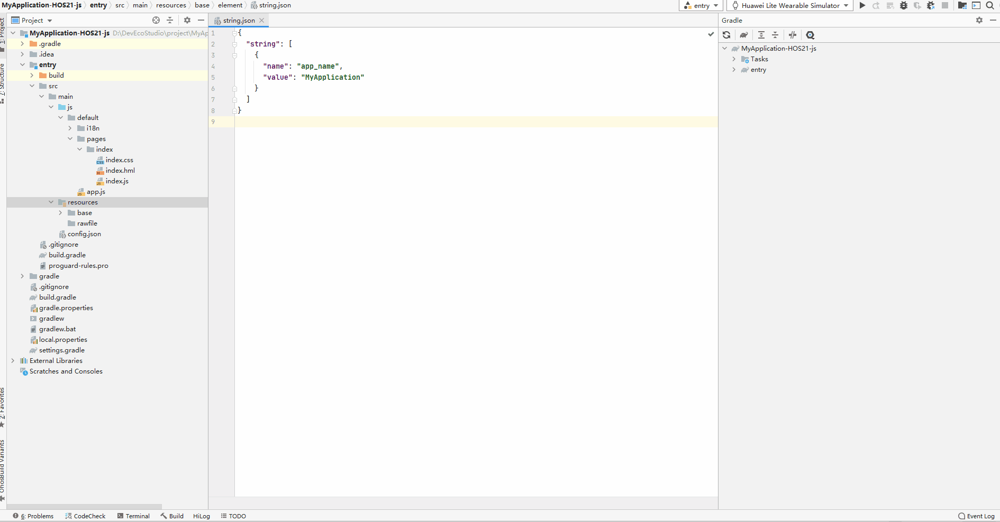Click the Select Opened File locate icon
Viewport: 1000px width, 522px height.
click(156, 20)
